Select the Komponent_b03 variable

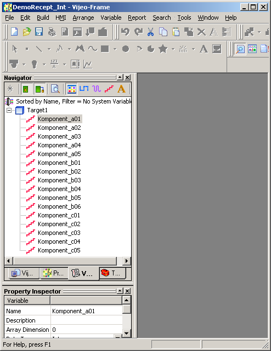point(59,180)
